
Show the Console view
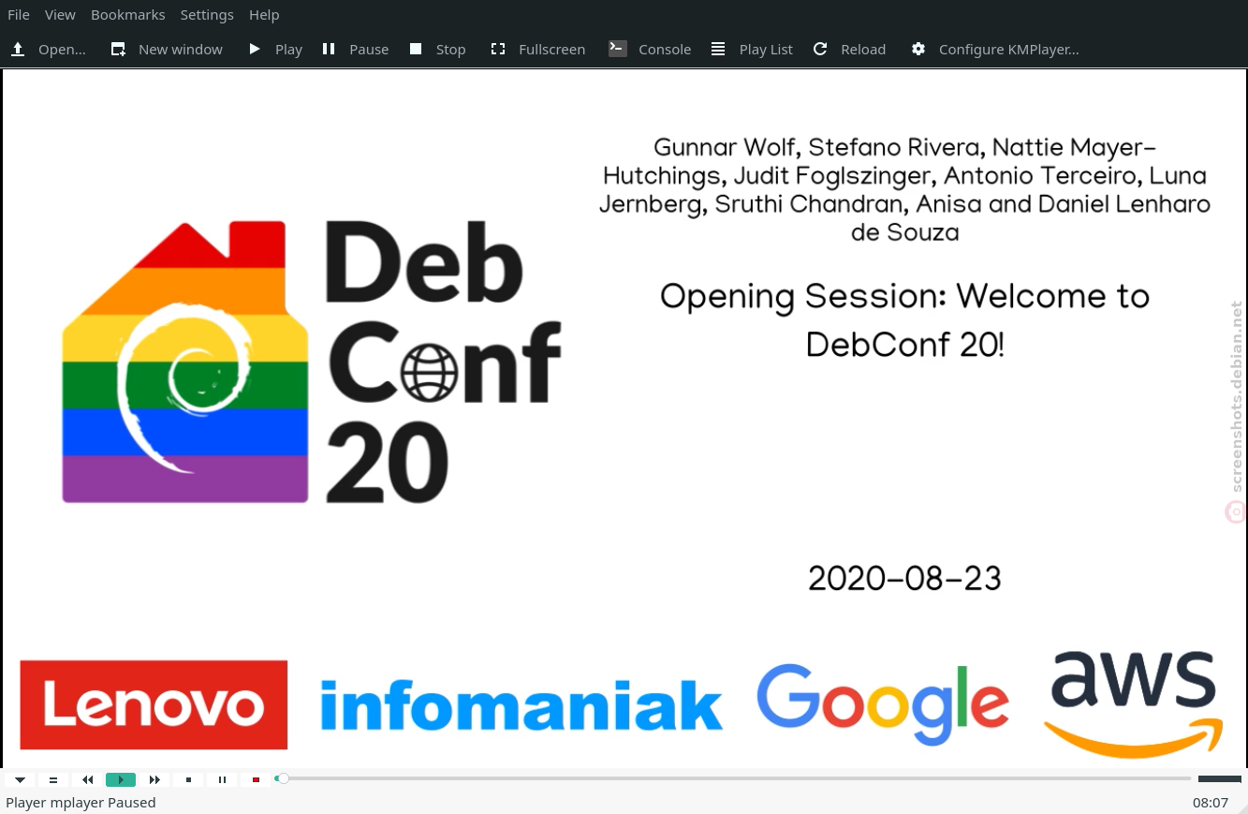(650, 49)
